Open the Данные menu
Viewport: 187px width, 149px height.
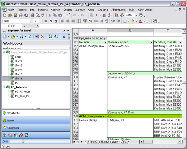pos(80,10)
